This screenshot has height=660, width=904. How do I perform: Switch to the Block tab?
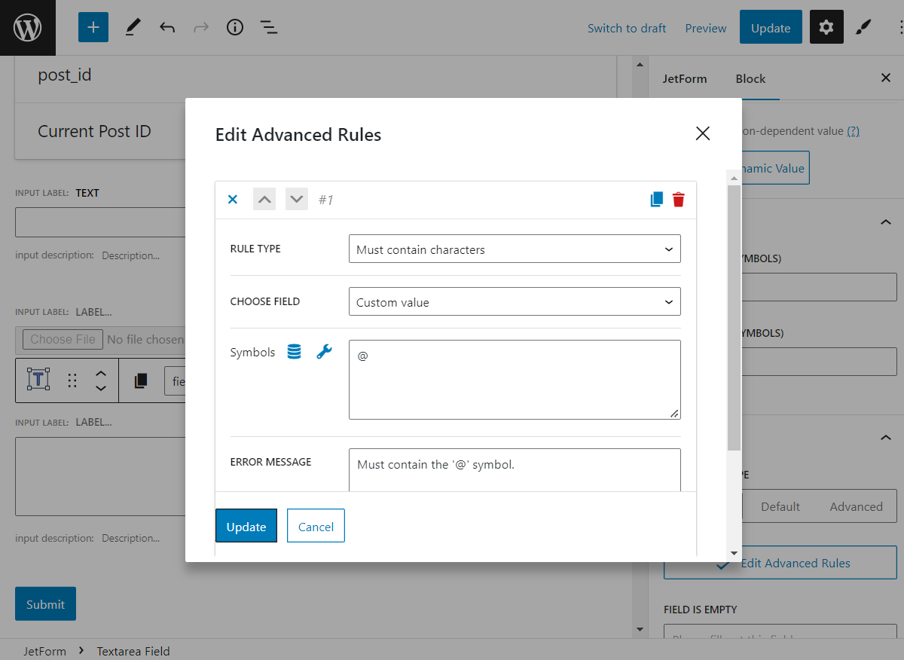[750, 78]
